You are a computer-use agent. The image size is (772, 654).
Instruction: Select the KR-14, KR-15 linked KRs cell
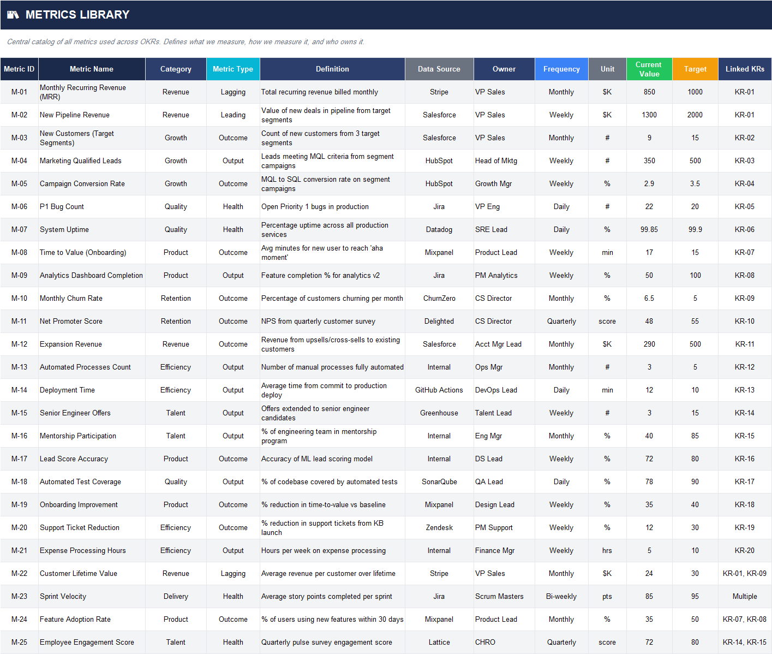coord(745,642)
